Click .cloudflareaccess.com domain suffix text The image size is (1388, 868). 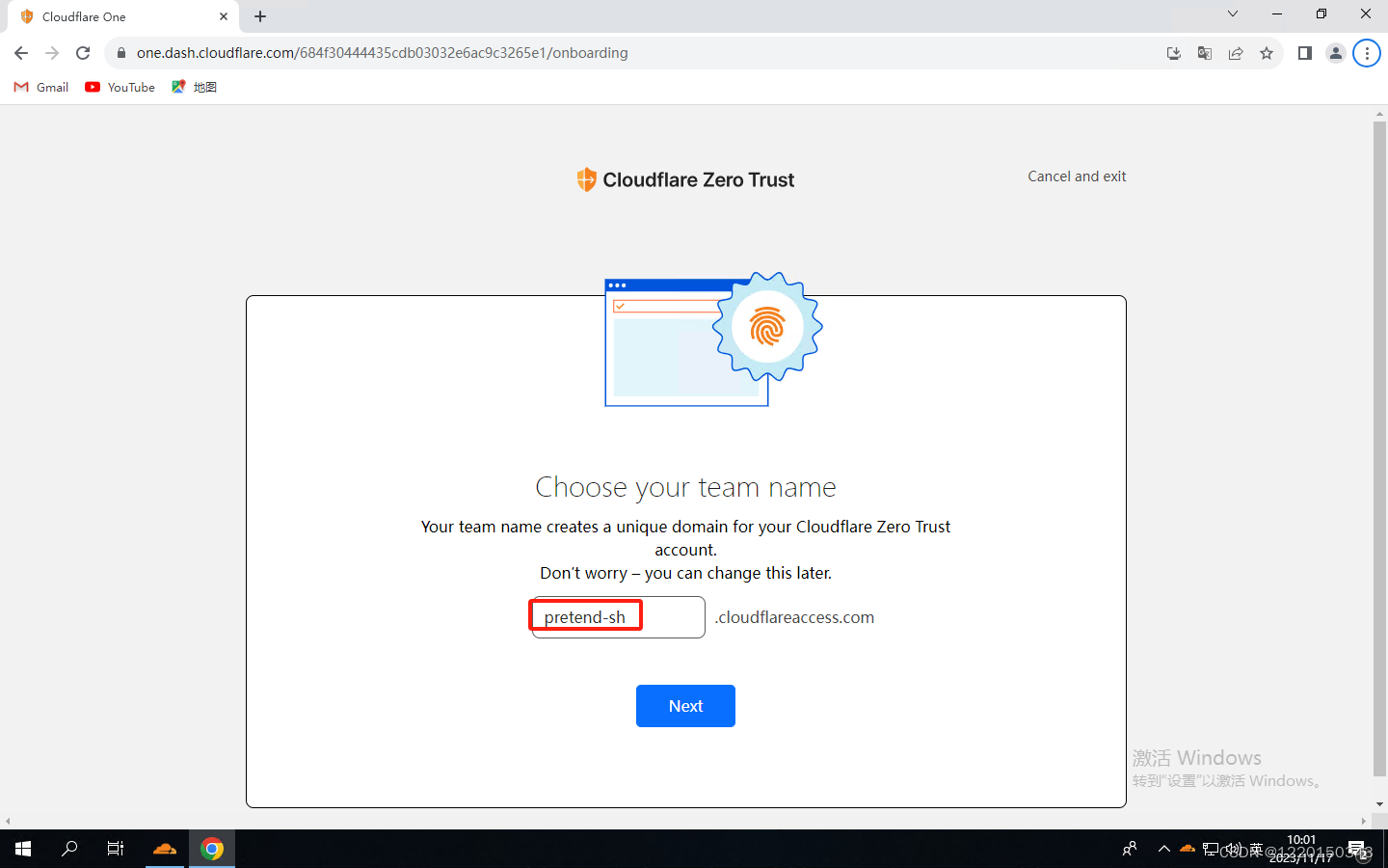[794, 617]
